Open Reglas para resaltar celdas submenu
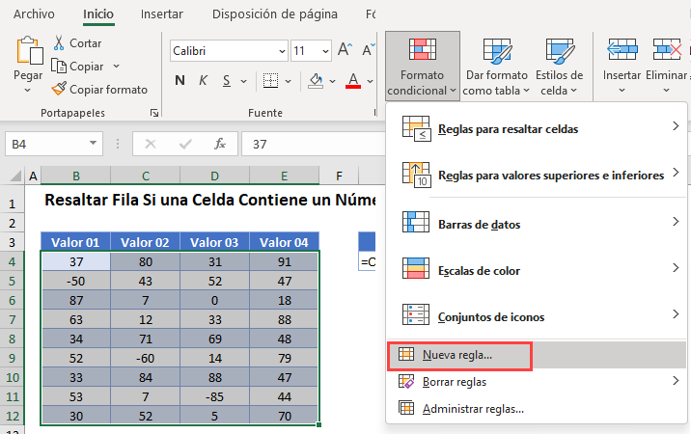The image size is (691, 434). pos(537,128)
